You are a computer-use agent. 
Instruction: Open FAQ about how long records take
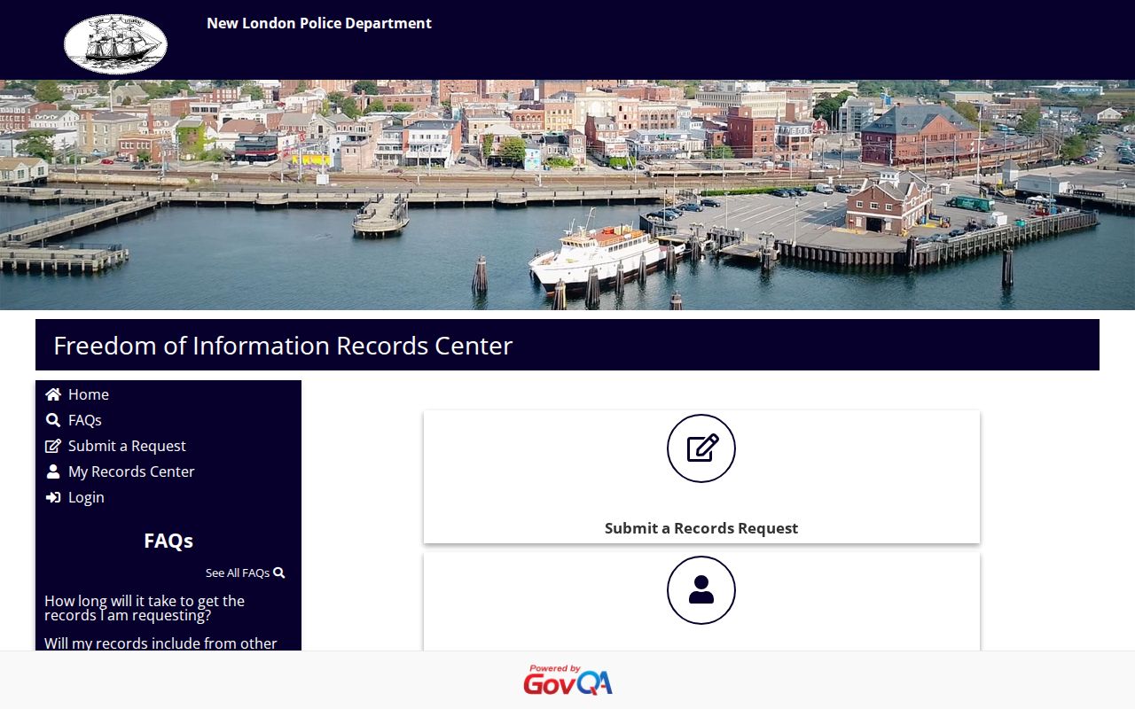145,608
